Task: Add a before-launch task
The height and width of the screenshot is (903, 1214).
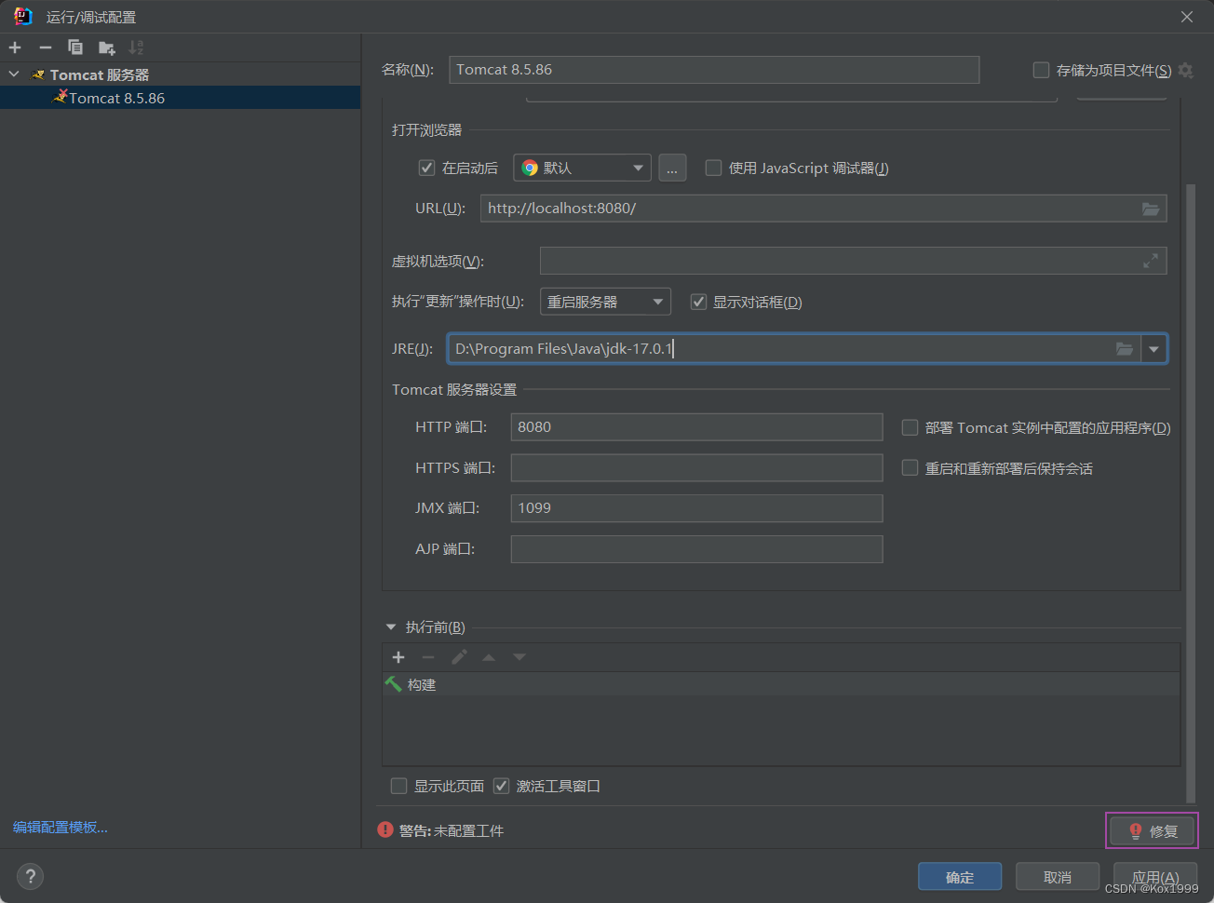Action: 398,657
